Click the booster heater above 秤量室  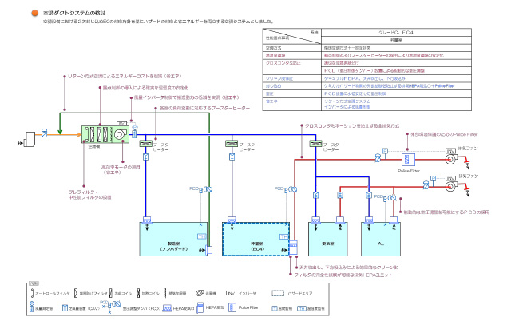232,145
